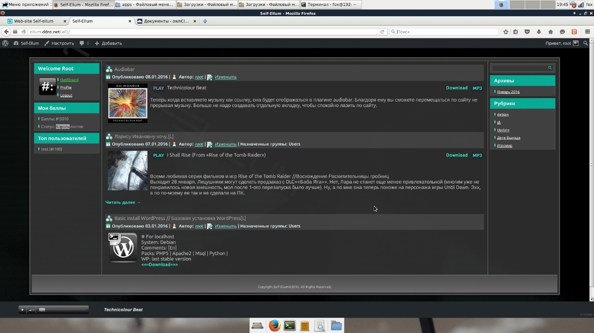Open the Audiobar post title

[x=125, y=69]
